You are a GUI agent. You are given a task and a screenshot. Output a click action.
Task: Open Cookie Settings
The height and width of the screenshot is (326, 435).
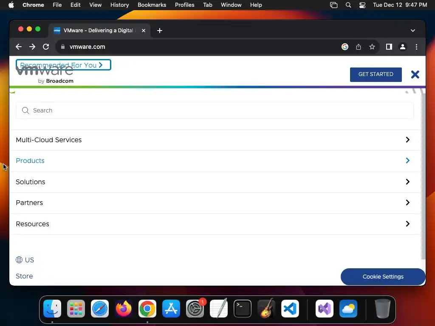[383, 277]
